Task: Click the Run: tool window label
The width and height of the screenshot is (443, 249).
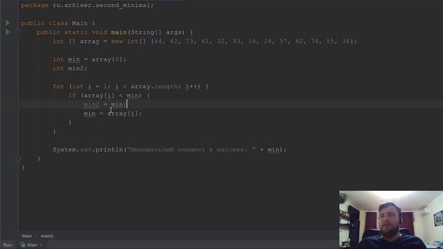Action: point(8,245)
